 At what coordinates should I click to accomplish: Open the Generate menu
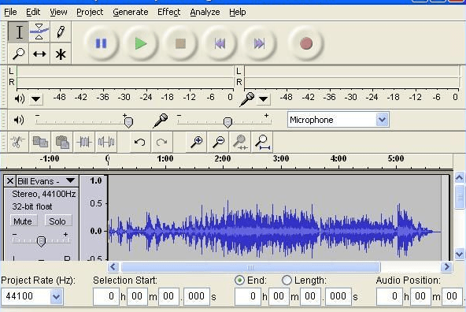tap(131, 12)
